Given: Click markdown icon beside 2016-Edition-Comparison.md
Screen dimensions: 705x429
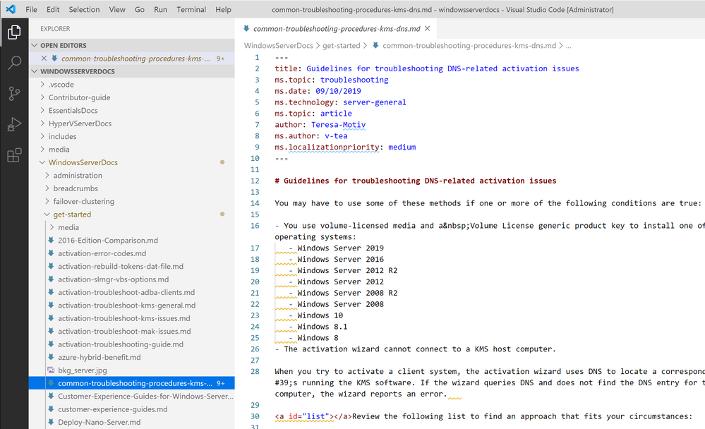Looking at the screenshot, I should pos(52,240).
